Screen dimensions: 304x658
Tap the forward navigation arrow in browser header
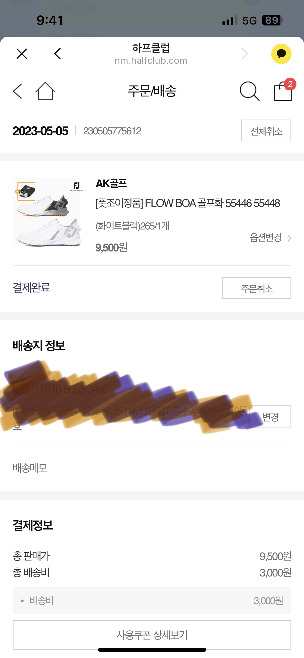click(245, 54)
